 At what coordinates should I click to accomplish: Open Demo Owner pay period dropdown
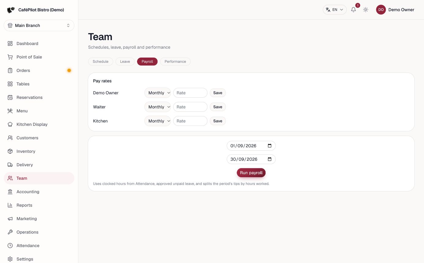[x=158, y=93]
